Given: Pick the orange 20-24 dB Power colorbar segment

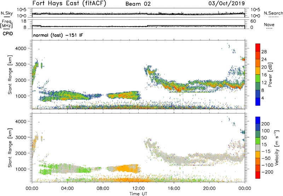Looking at the screenshot, I should (258, 63).
